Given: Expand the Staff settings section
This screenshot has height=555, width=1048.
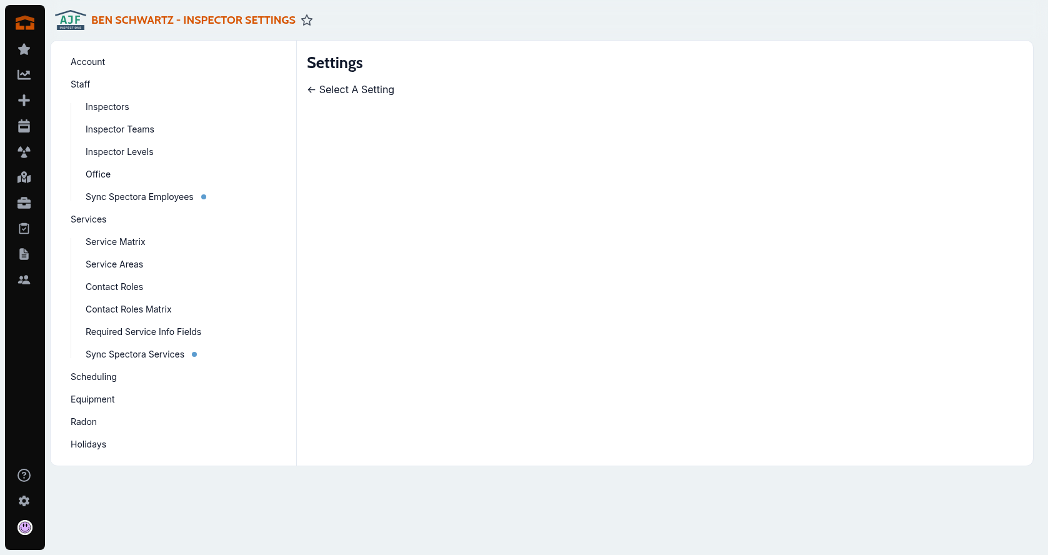Looking at the screenshot, I should [x=80, y=84].
